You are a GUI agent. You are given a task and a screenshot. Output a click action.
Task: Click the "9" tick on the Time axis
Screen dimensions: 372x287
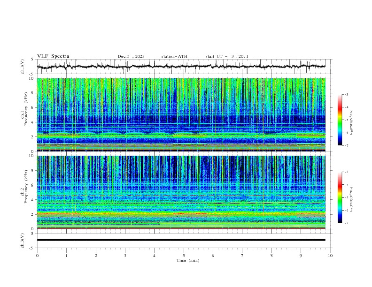(301, 256)
